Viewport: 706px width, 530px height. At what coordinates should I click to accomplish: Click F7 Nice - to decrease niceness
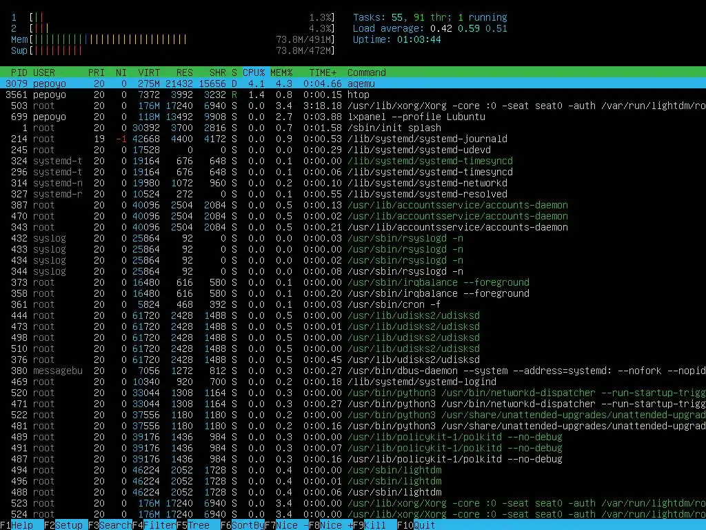pos(286,525)
